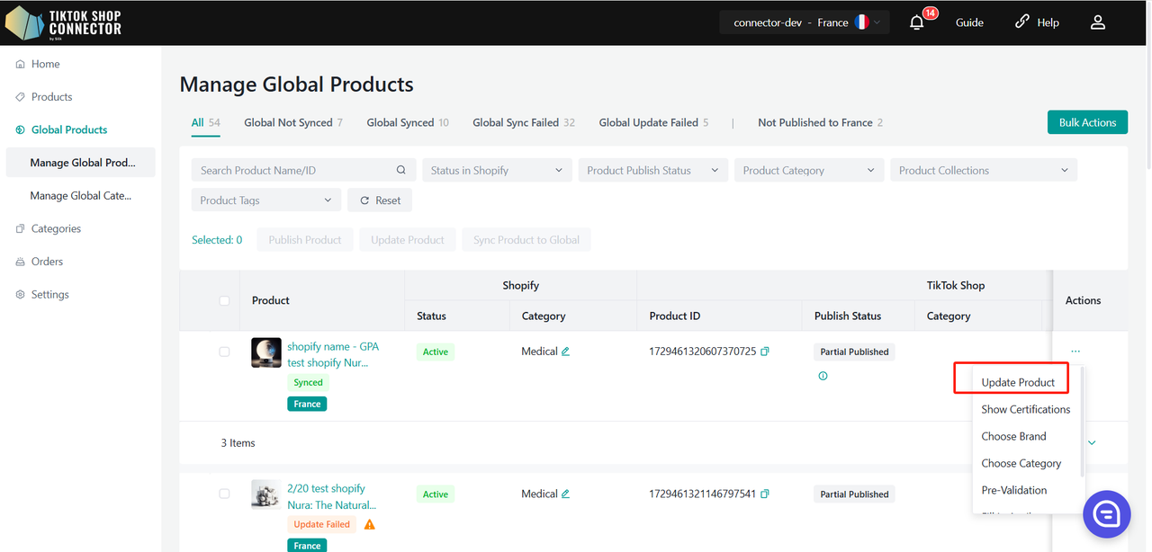The image size is (1152, 552).
Task: Open first product's thumbnail image
Action: click(x=265, y=352)
